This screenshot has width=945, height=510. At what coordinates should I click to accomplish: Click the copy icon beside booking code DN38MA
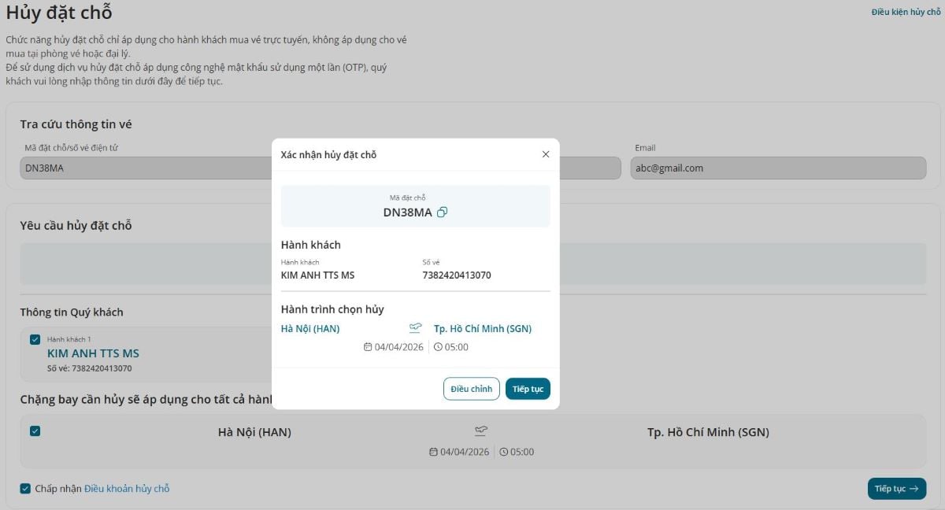[x=442, y=213]
